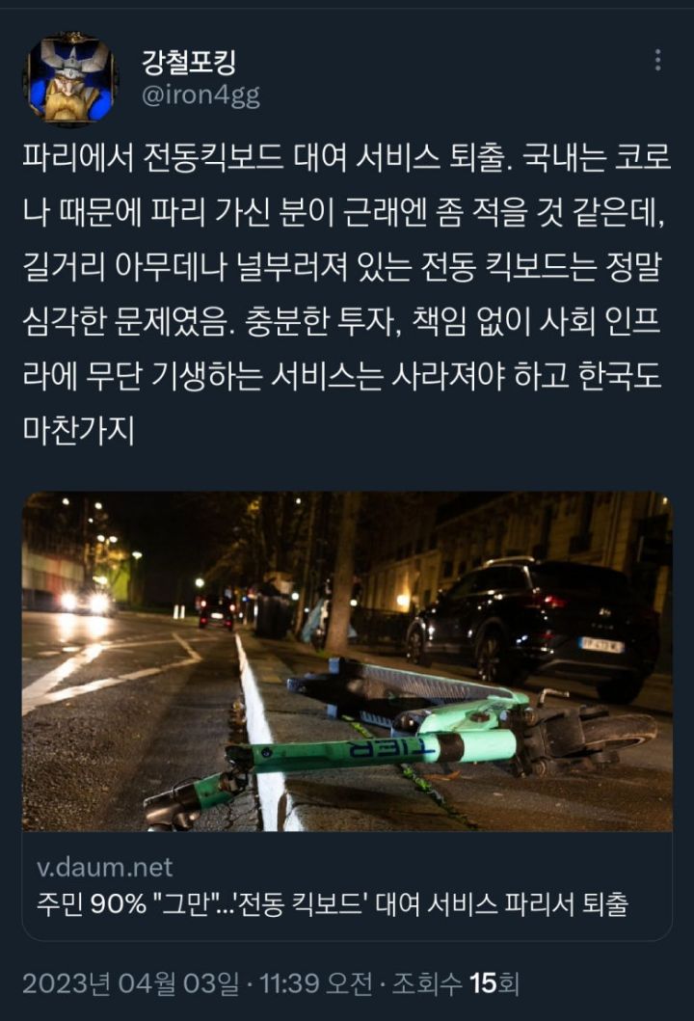The width and height of the screenshot is (694, 1021).
Task: Open headline 주민 90% "그만" article link
Action: [x=332, y=903]
